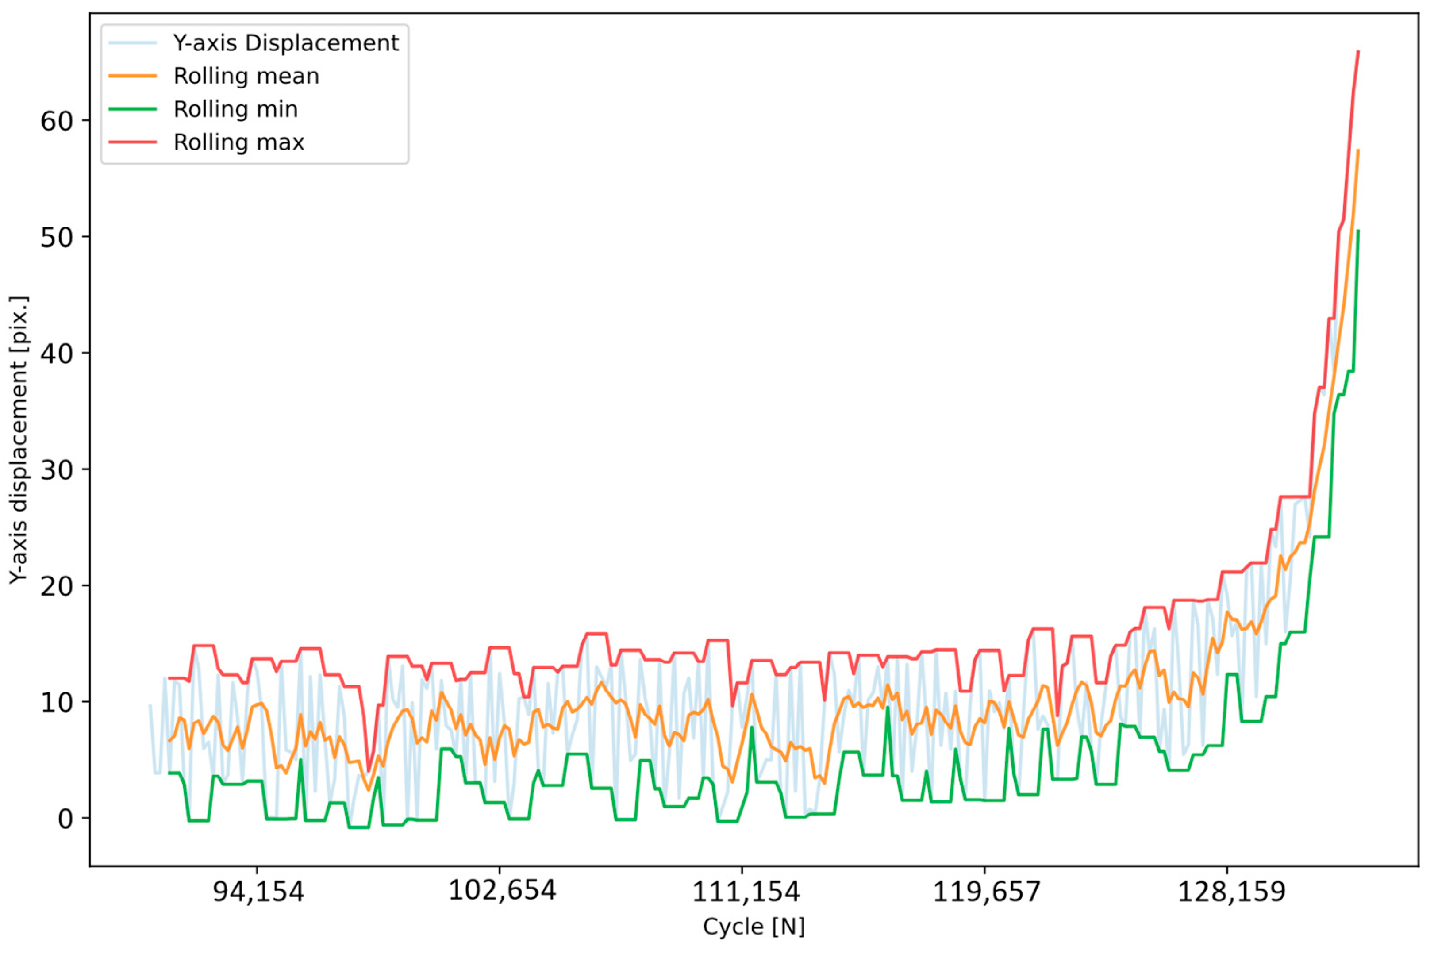The image size is (1434, 954).
Task: Click the orange legend line swatch
Action: pyautogui.click(x=133, y=76)
